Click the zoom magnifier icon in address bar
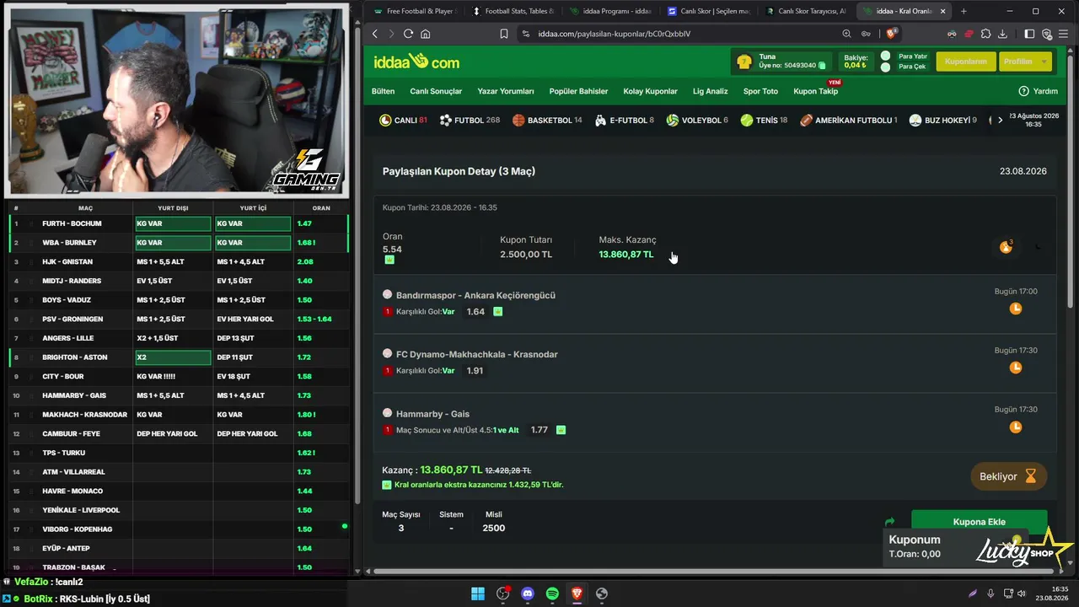 coord(846,34)
